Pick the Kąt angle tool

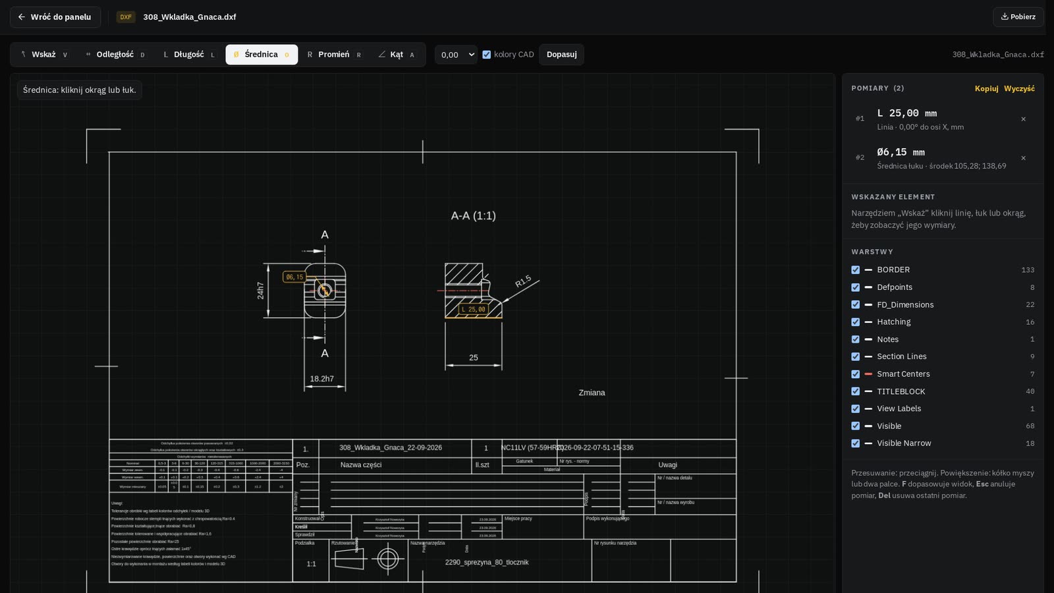[x=396, y=55]
